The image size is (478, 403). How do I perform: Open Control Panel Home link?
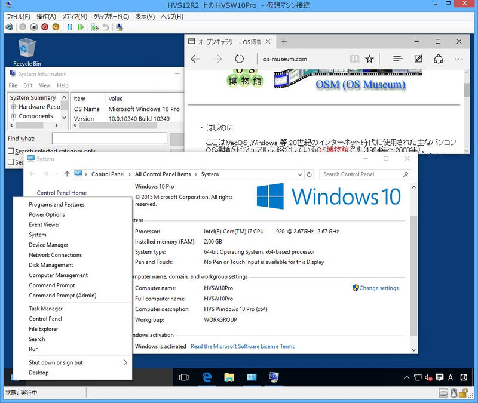tap(62, 193)
